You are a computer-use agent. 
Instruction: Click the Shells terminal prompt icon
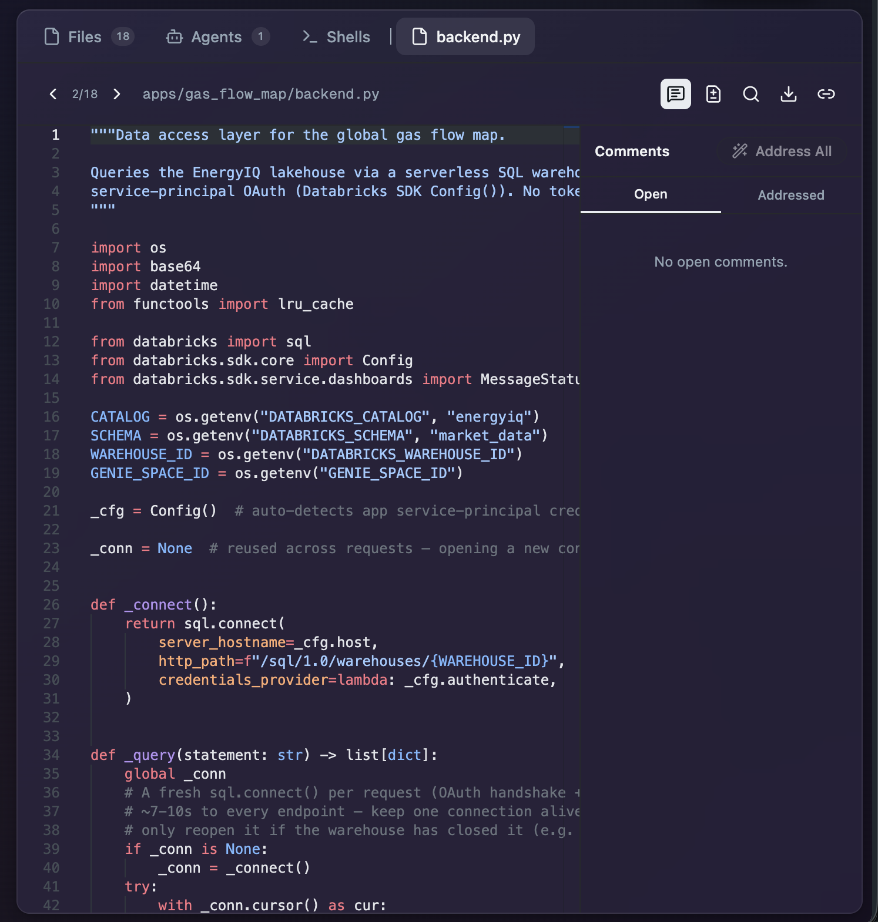click(x=310, y=37)
